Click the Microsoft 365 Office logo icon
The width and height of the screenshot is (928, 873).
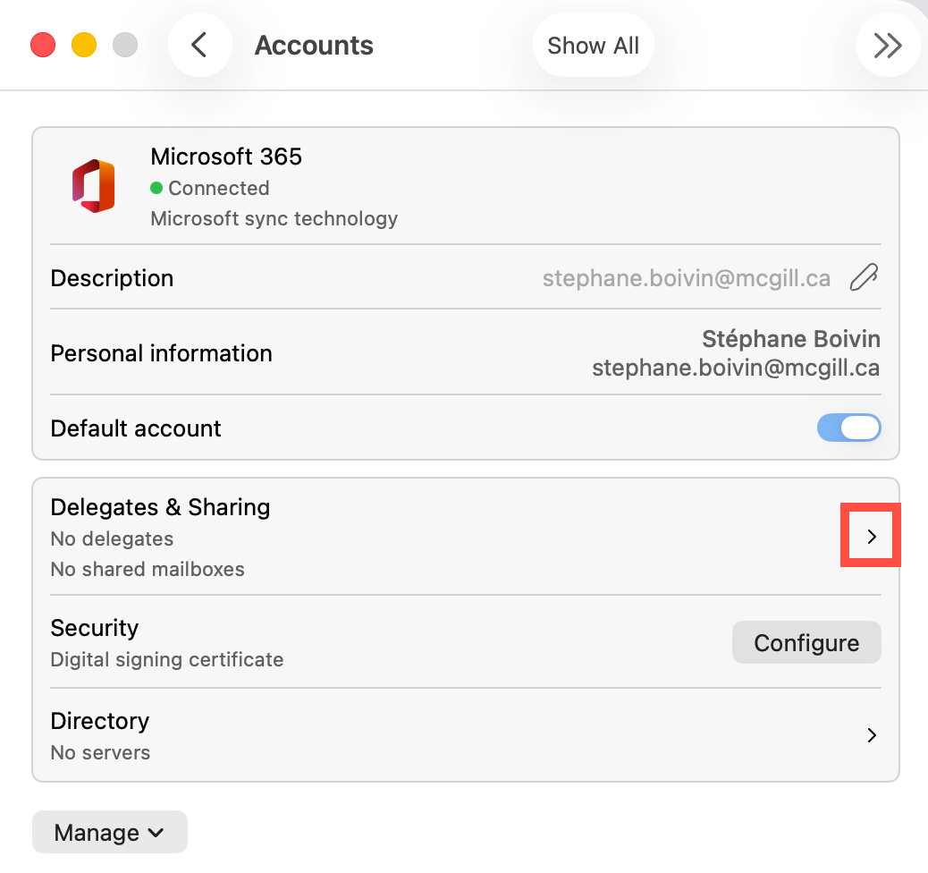[x=93, y=186]
